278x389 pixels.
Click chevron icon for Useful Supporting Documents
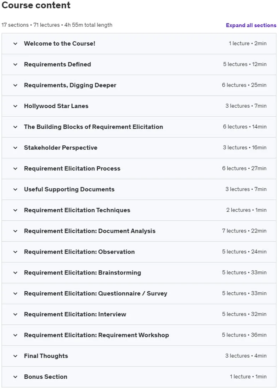(x=15, y=190)
